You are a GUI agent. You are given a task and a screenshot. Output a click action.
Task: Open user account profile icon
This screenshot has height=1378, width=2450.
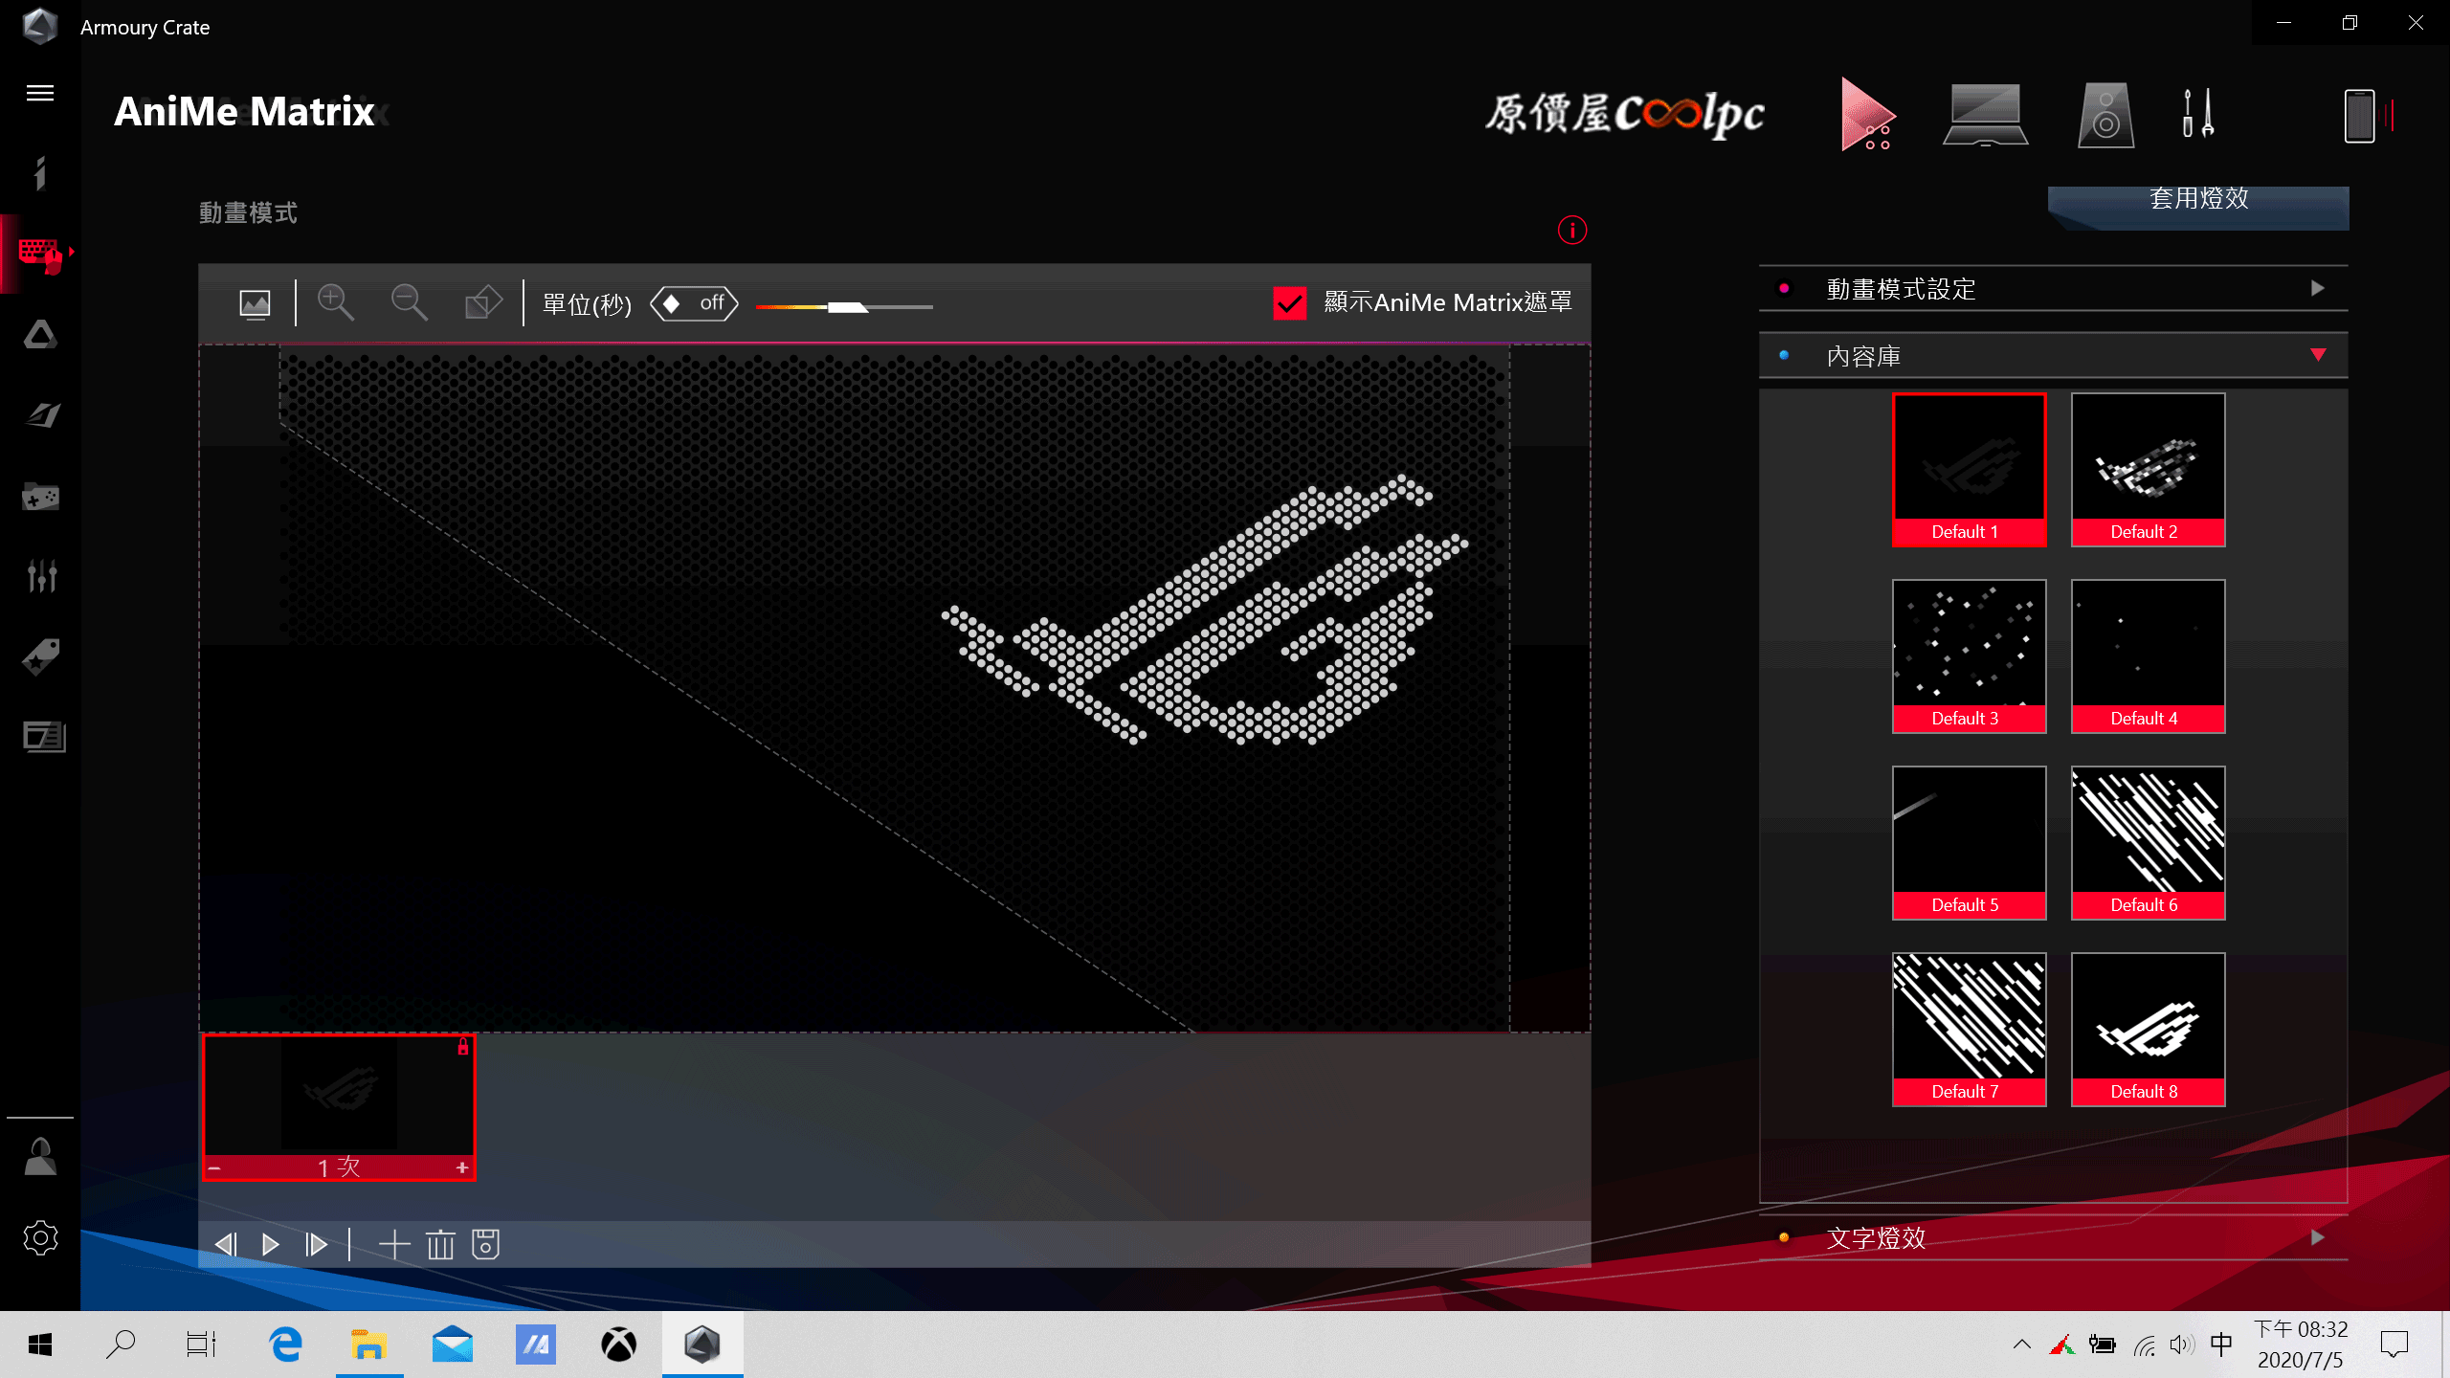(x=40, y=1157)
